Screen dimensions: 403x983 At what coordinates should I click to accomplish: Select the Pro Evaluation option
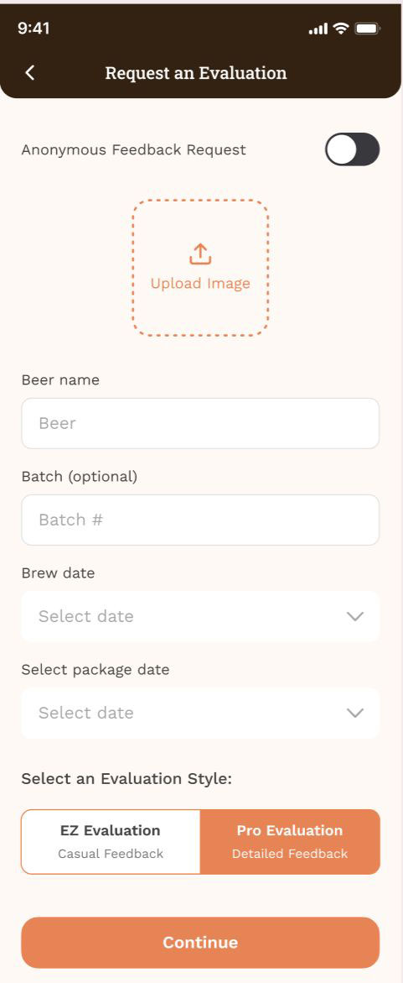point(290,841)
